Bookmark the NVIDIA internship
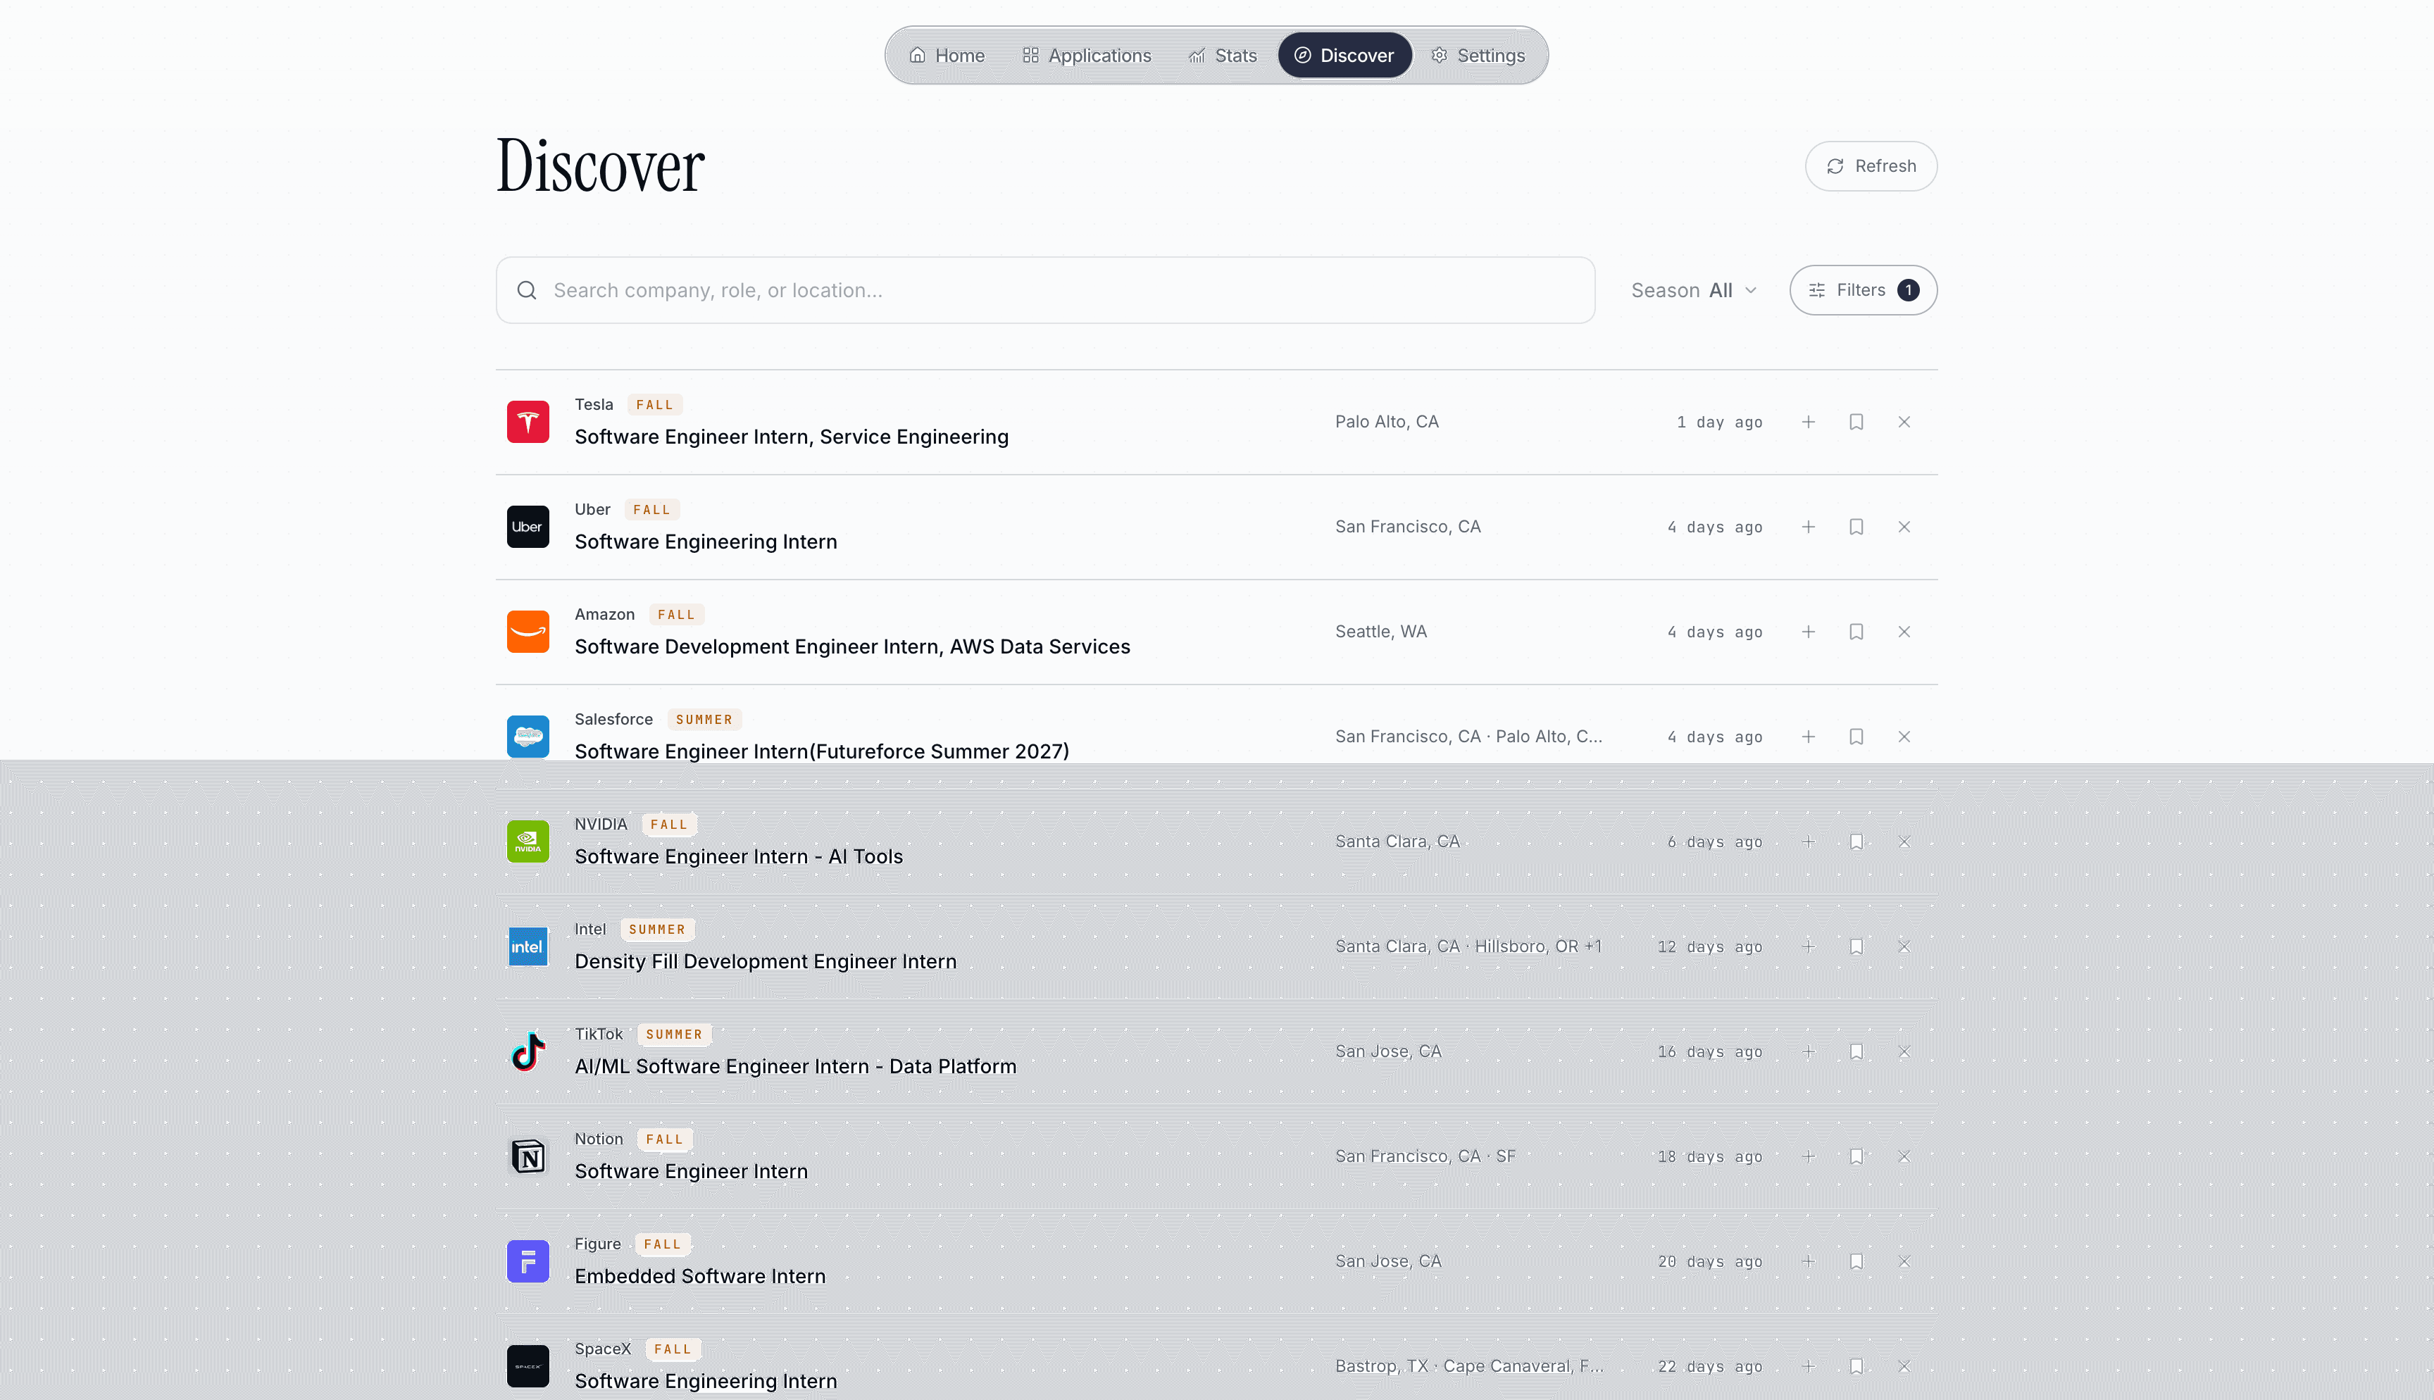 click(x=1856, y=842)
